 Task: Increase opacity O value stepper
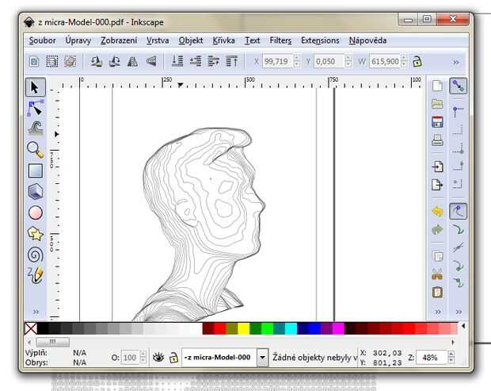[143, 354]
